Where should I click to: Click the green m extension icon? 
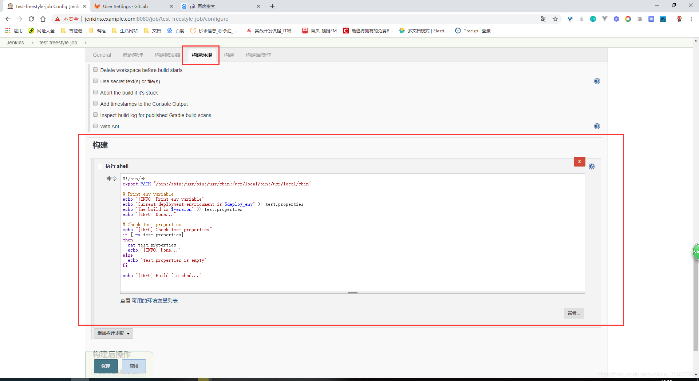(593, 19)
